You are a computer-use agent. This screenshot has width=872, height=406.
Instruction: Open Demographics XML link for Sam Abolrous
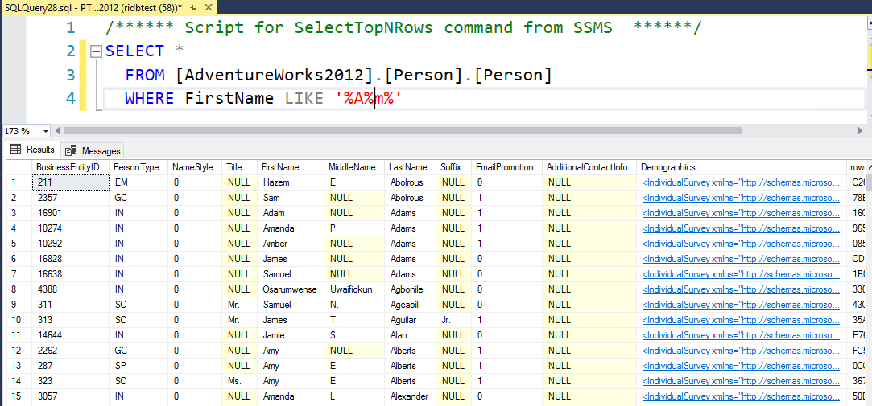742,198
